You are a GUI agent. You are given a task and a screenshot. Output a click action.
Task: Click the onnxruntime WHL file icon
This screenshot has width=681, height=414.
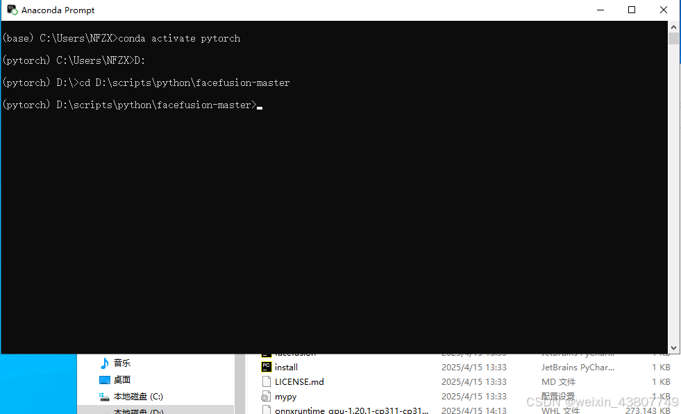click(267, 410)
